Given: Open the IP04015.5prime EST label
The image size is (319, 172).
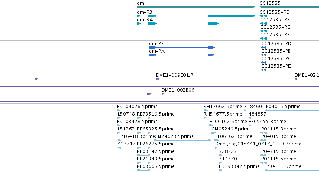Looking at the screenshot, I should tap(283, 107).
